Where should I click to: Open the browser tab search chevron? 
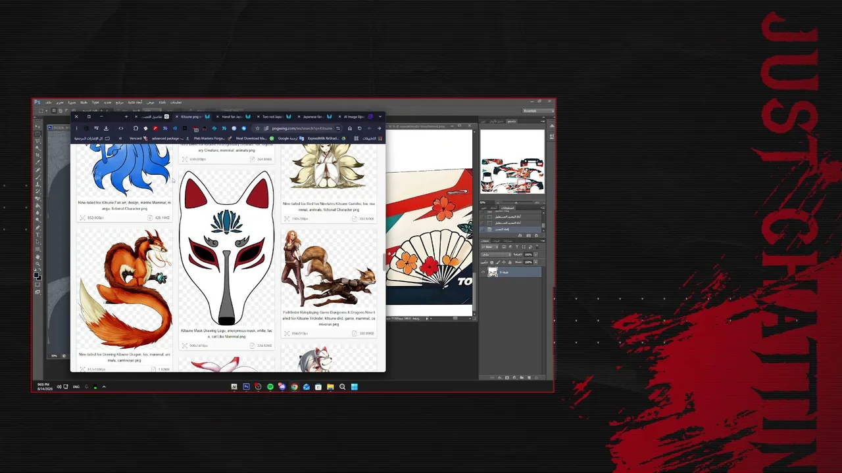380,117
